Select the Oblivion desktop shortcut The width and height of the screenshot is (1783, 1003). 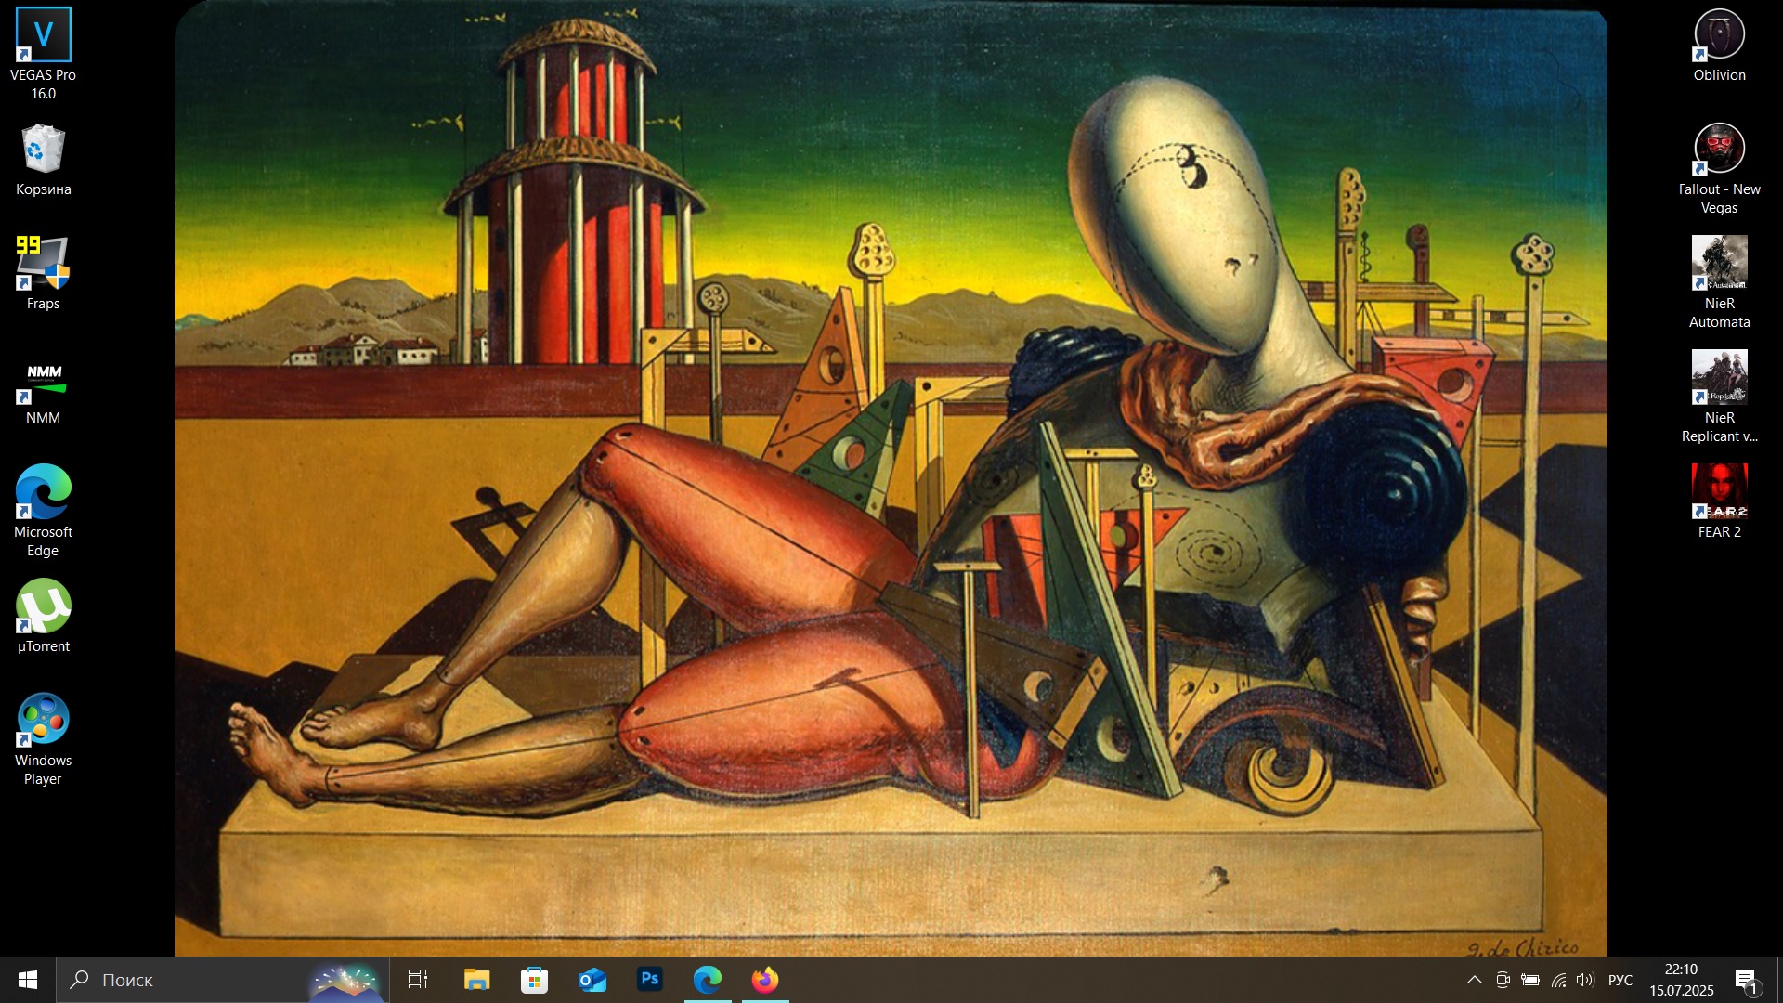pyautogui.click(x=1719, y=46)
